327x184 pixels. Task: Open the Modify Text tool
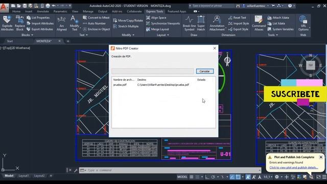coord(74,24)
